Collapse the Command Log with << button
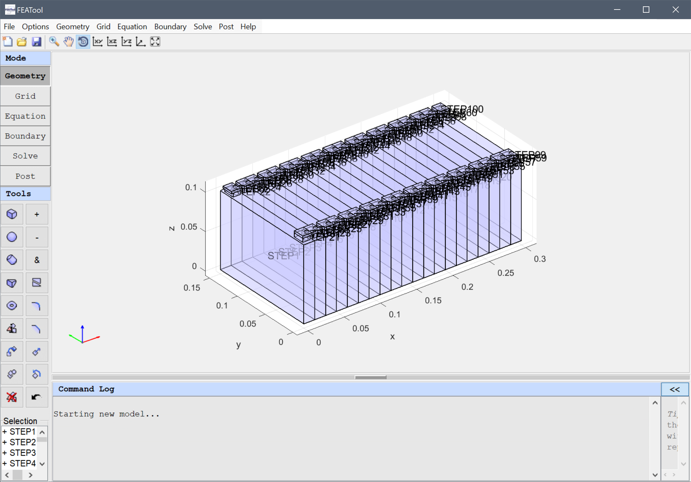 tap(675, 389)
